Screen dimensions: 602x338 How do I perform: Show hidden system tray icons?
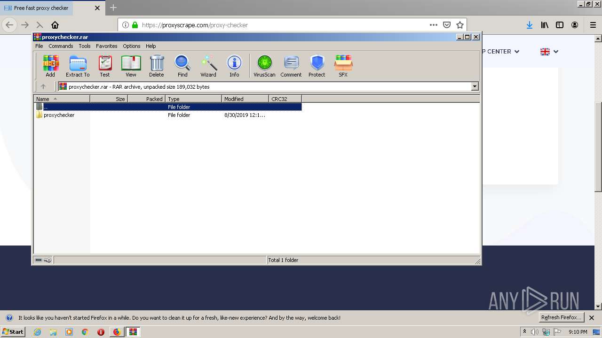(x=524, y=332)
